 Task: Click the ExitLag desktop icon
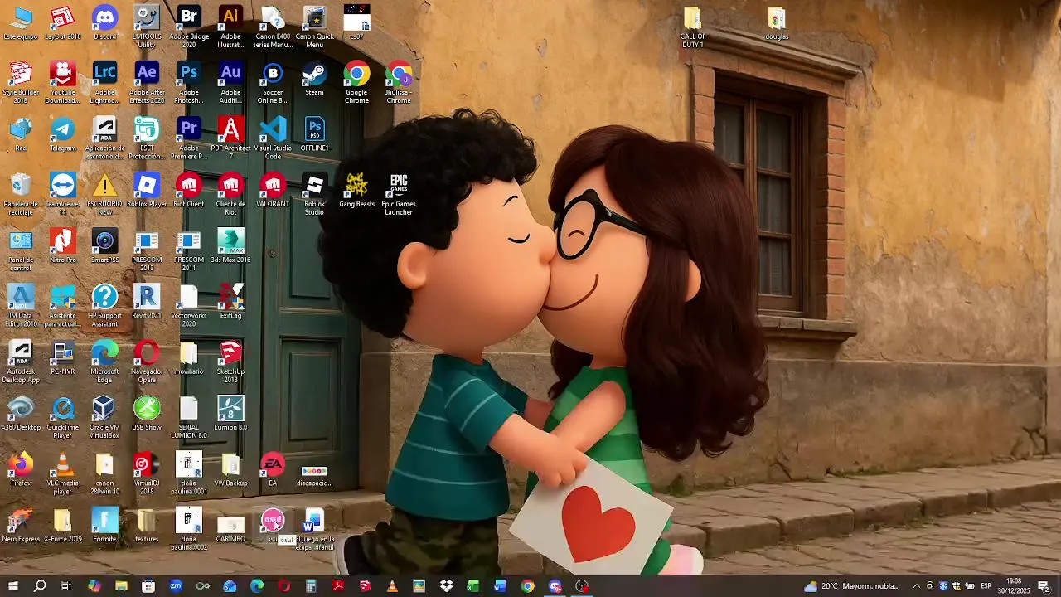(x=230, y=302)
